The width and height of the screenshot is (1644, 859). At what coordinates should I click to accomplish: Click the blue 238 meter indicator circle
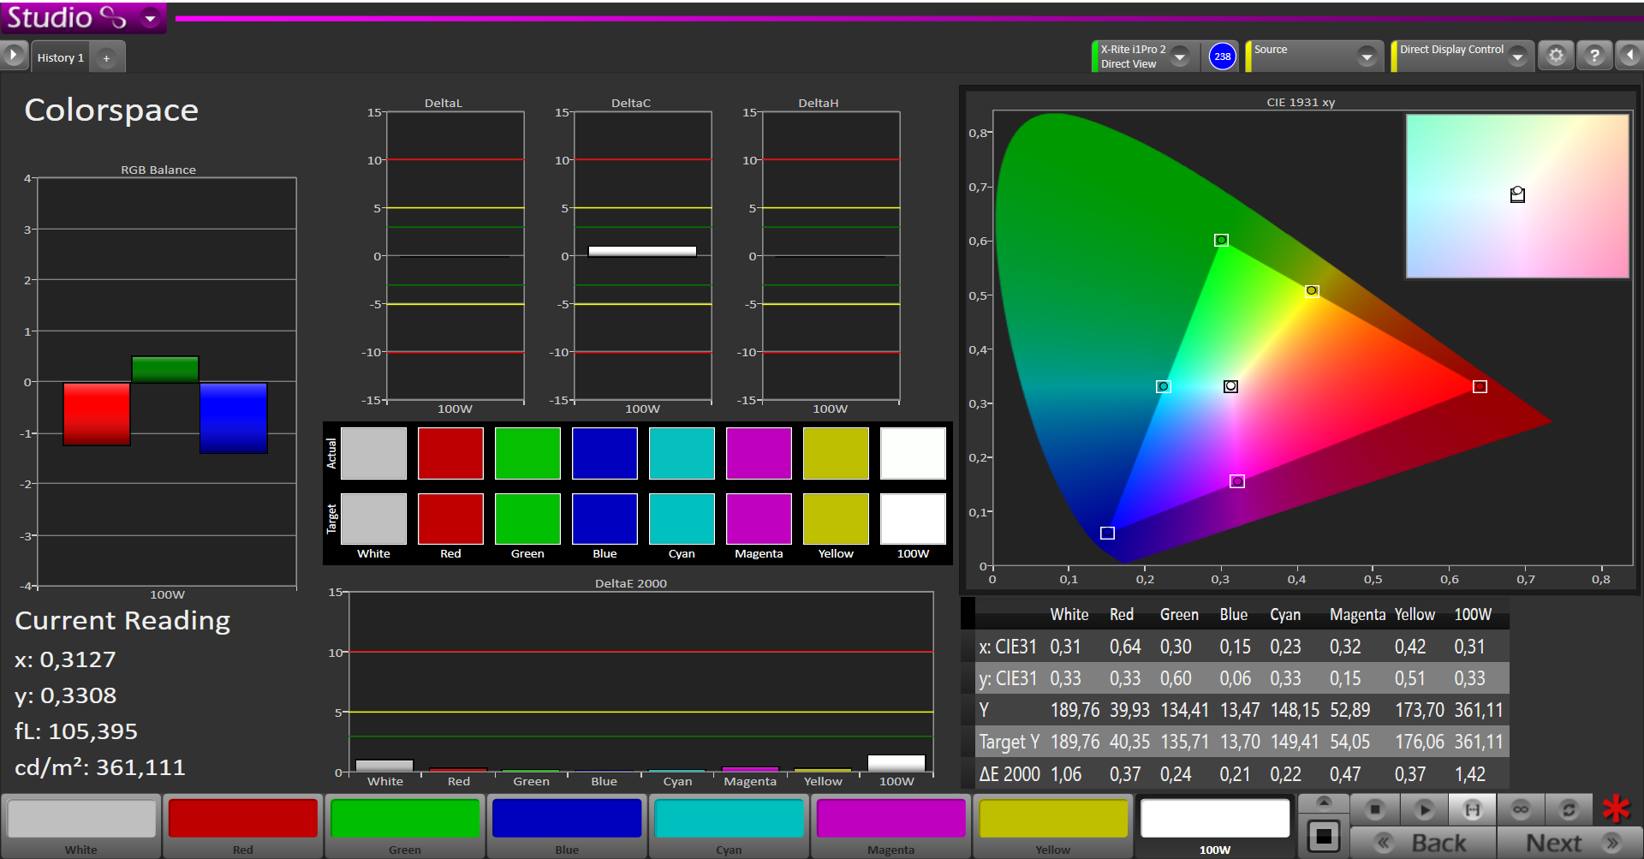[x=1222, y=57]
